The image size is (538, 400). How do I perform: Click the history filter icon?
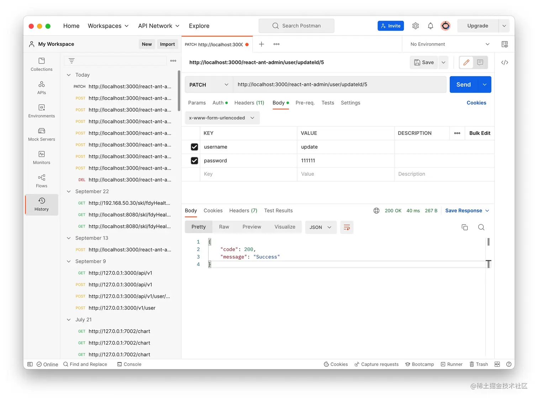(x=72, y=61)
